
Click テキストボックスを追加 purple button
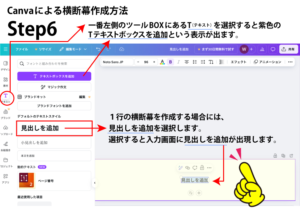54,76
